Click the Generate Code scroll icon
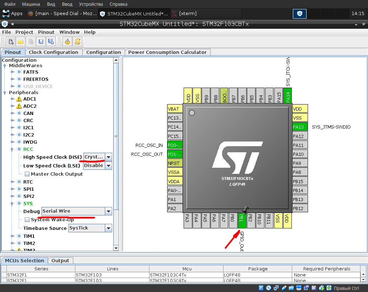The width and height of the screenshot is (368, 292). (x=78, y=42)
